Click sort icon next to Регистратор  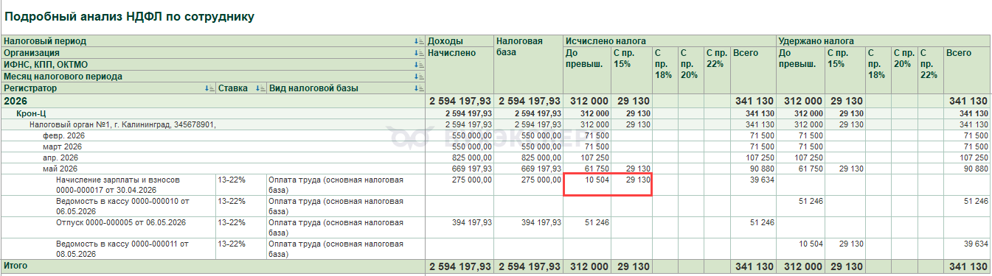(209, 88)
